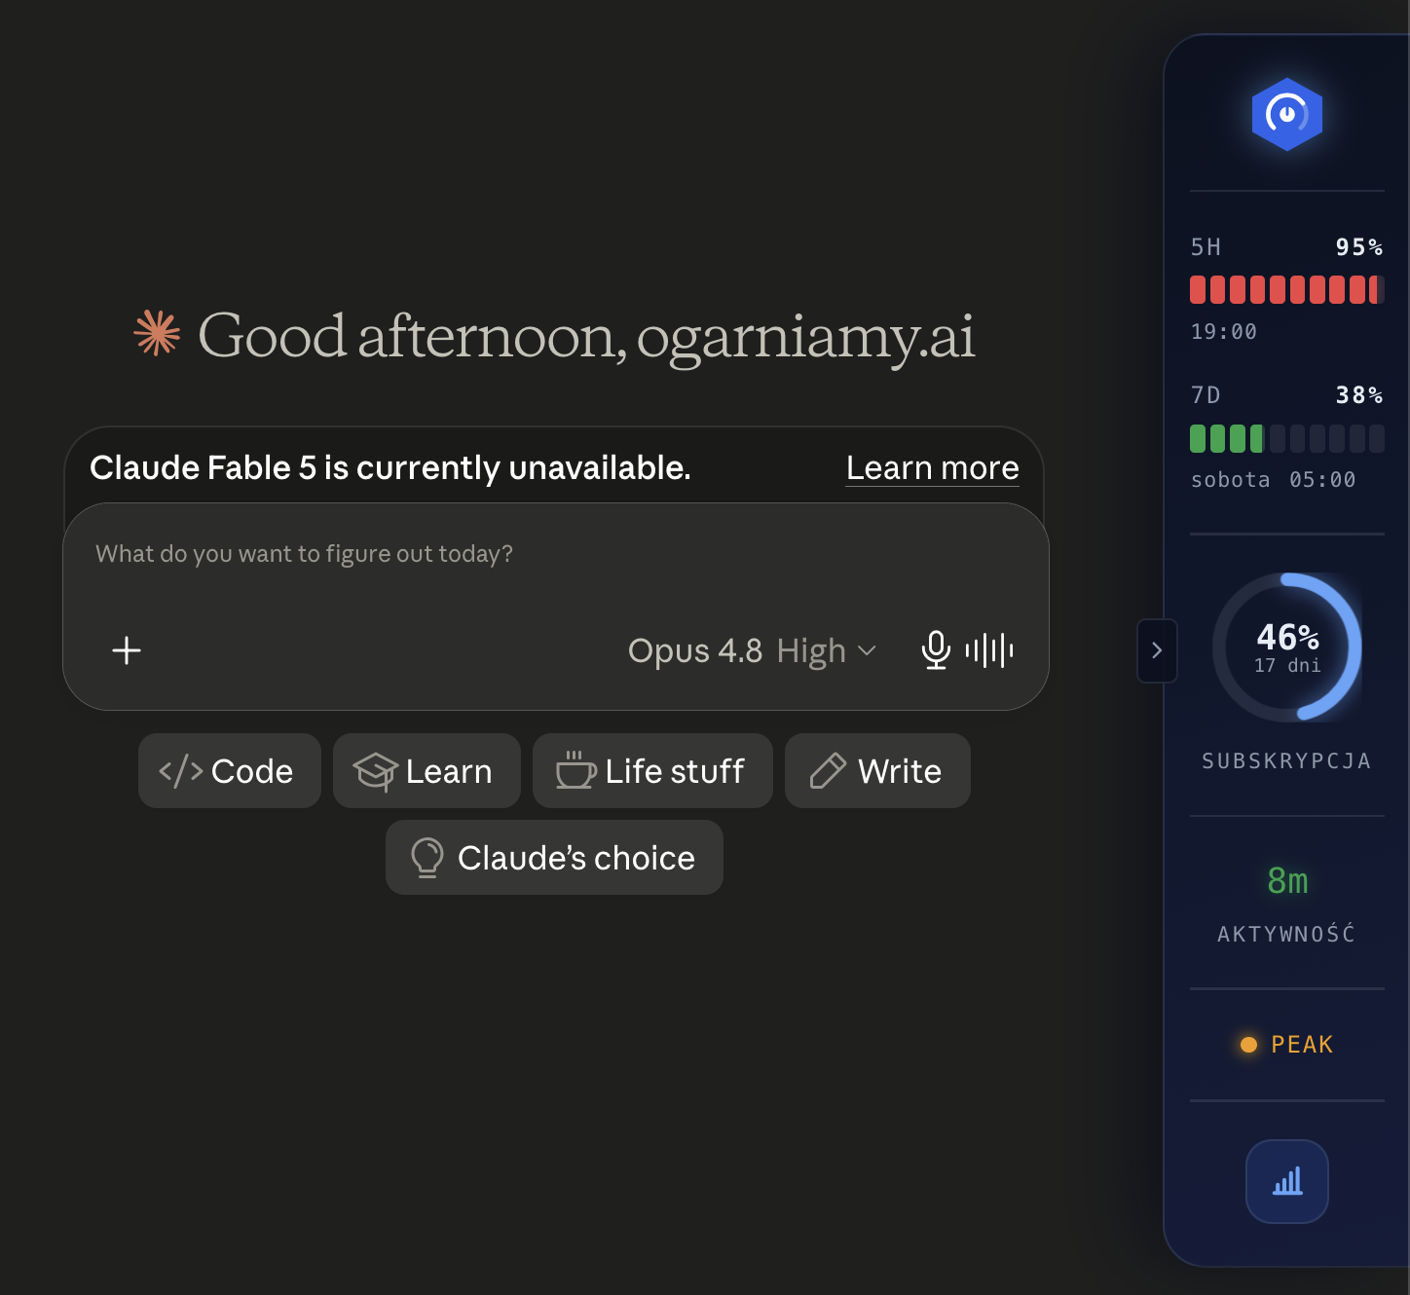Click the blue hexagon gauge logo
1410x1295 pixels.
pos(1286,115)
